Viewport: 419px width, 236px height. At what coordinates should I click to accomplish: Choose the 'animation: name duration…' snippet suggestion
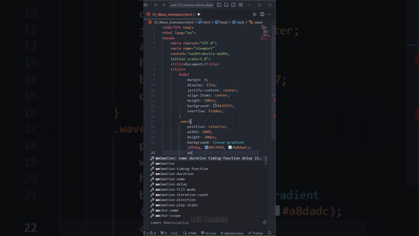[x=208, y=158]
